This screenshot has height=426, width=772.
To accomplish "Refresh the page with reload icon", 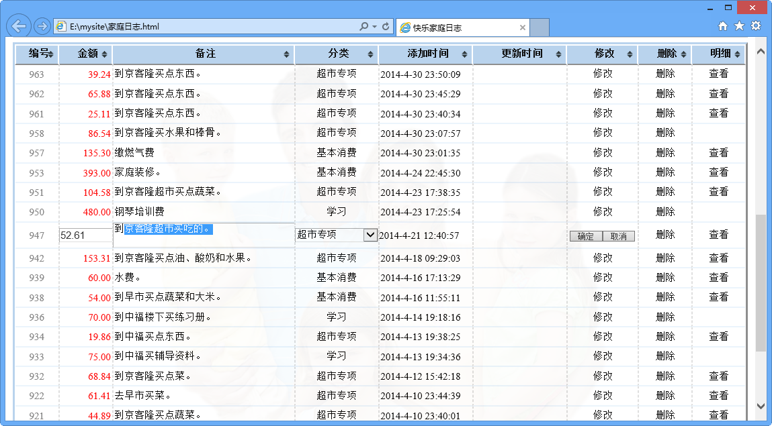I will coord(386,27).
